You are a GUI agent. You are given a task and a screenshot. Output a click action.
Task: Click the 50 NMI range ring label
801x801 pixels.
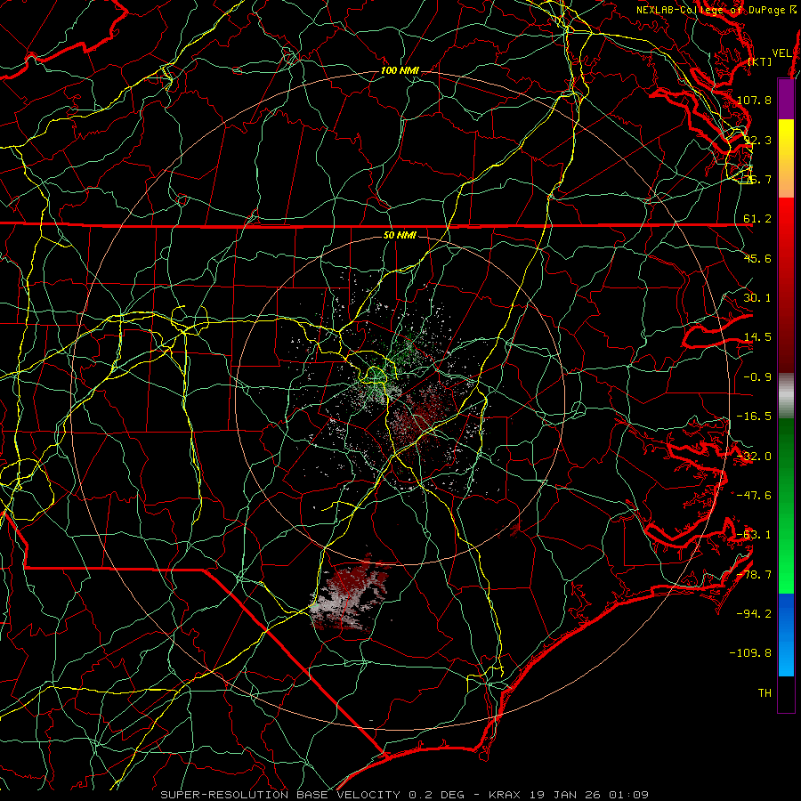(400, 235)
